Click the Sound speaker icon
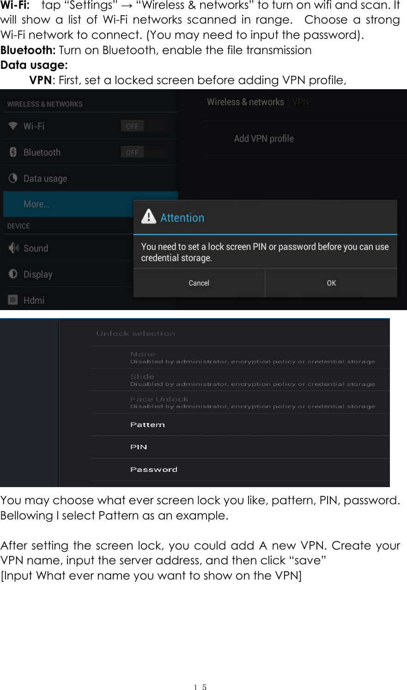 13,248
